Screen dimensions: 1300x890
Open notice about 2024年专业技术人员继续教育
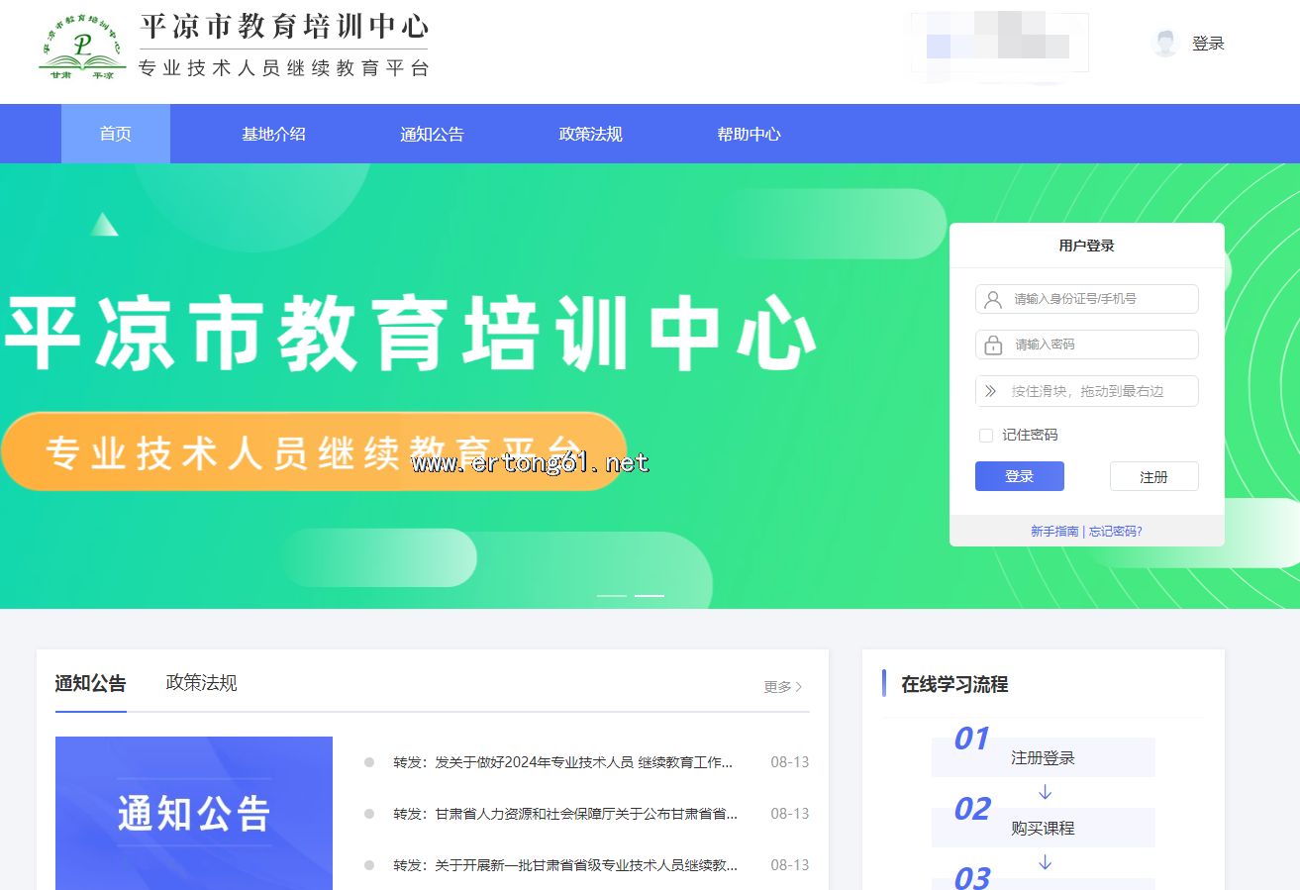pyautogui.click(x=562, y=762)
